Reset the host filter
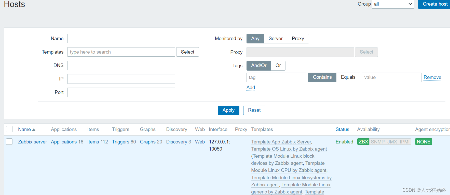 click(254, 110)
